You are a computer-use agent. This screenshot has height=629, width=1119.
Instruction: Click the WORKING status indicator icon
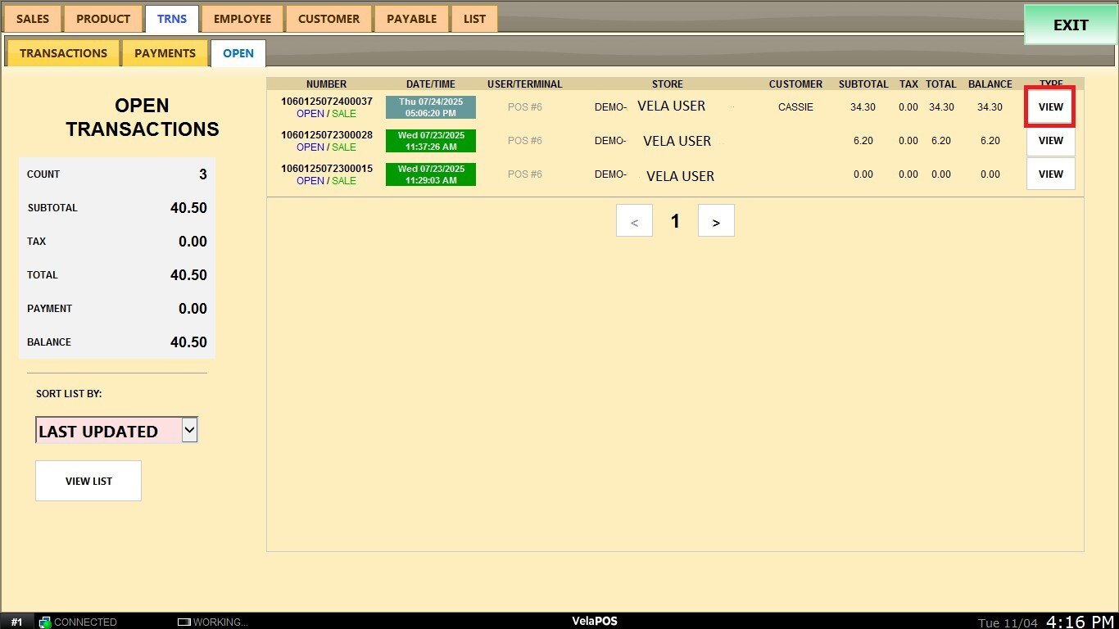point(183,622)
